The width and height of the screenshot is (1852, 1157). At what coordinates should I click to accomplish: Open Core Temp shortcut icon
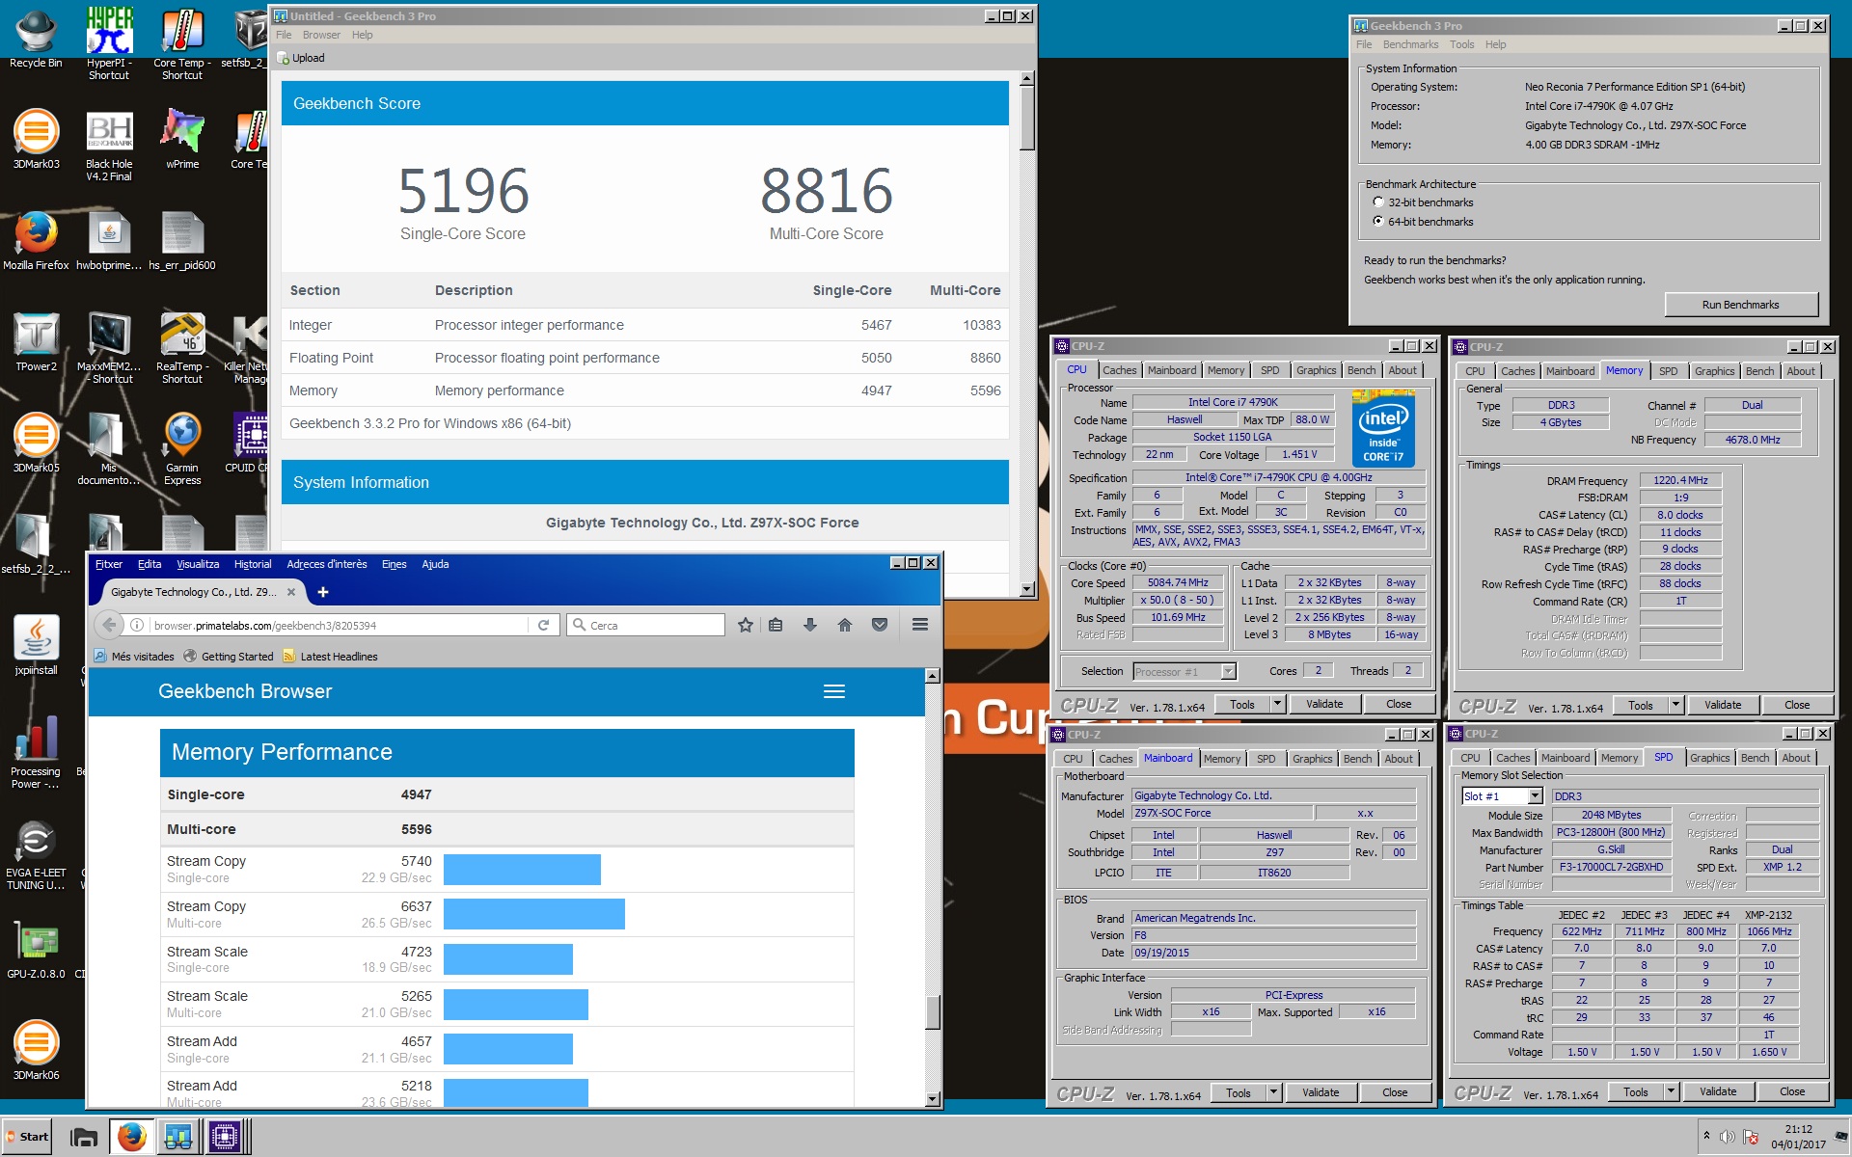[x=182, y=43]
